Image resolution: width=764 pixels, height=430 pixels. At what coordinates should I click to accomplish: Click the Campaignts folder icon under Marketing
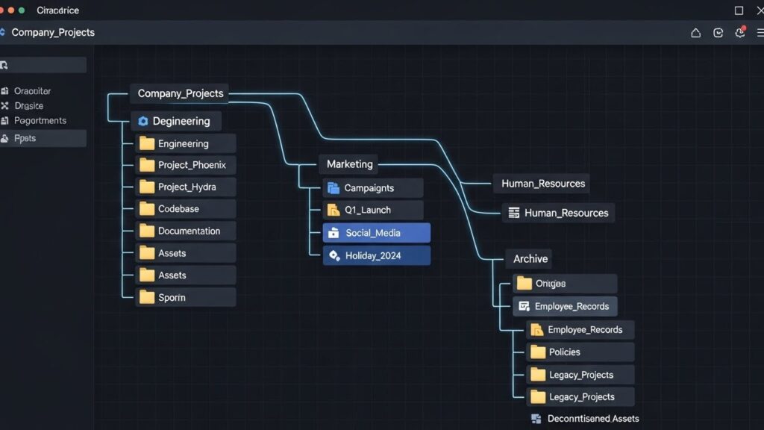point(334,188)
